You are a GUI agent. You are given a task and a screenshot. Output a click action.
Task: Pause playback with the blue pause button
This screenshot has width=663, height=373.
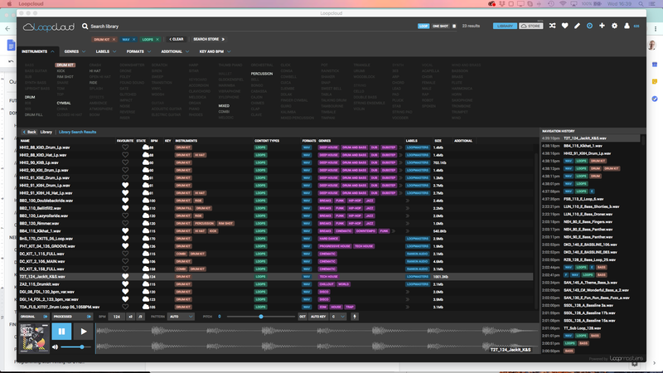pos(61,332)
